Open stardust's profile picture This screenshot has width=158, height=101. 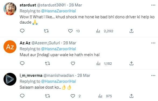coord(10,9)
